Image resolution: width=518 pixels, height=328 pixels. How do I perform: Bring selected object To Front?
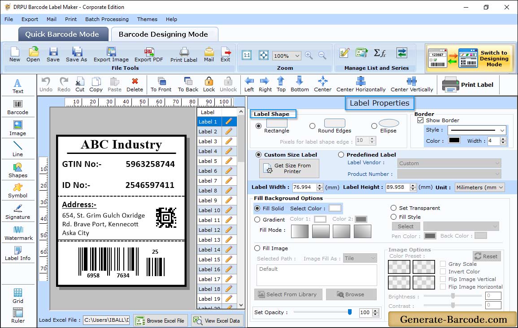161,85
